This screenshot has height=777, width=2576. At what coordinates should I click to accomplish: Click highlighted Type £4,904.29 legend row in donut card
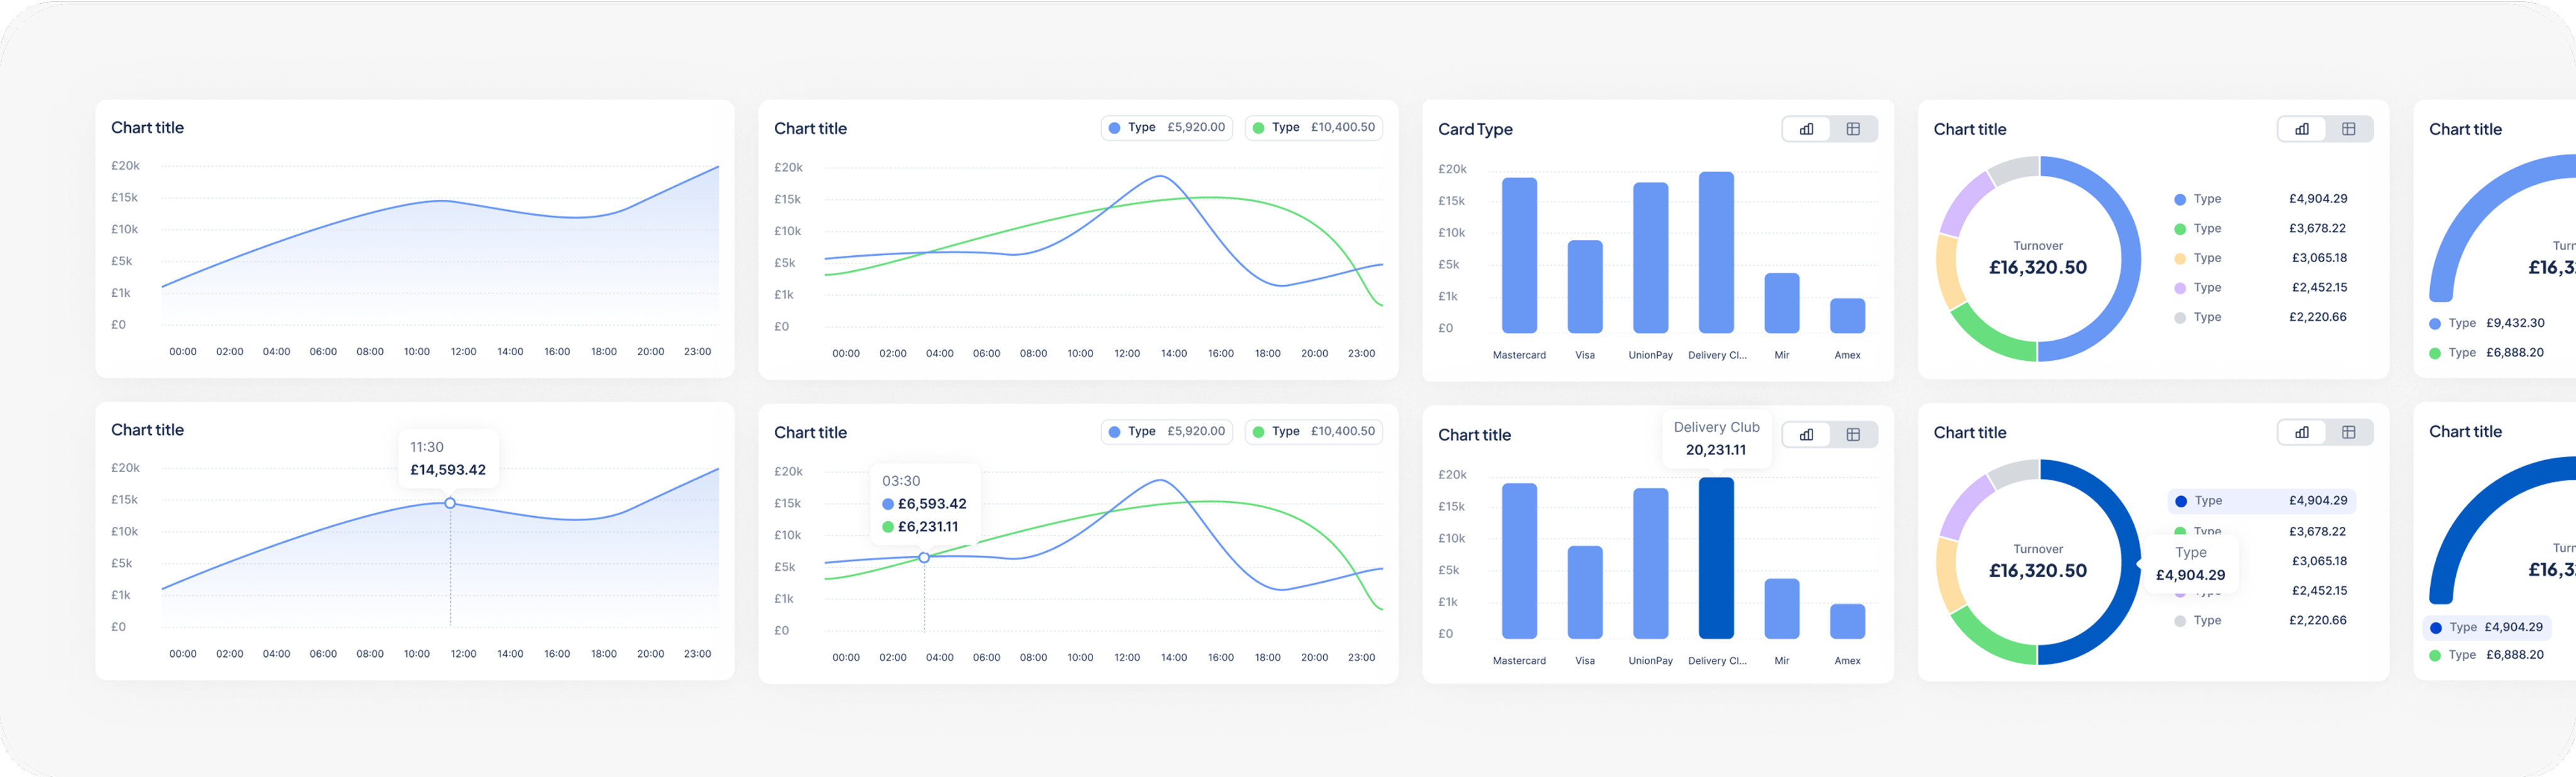[x=2261, y=501]
